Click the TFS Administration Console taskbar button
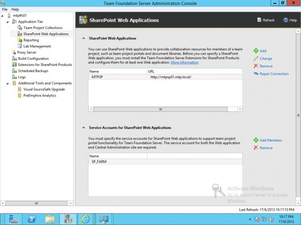301x225 pixels. click(68, 219)
